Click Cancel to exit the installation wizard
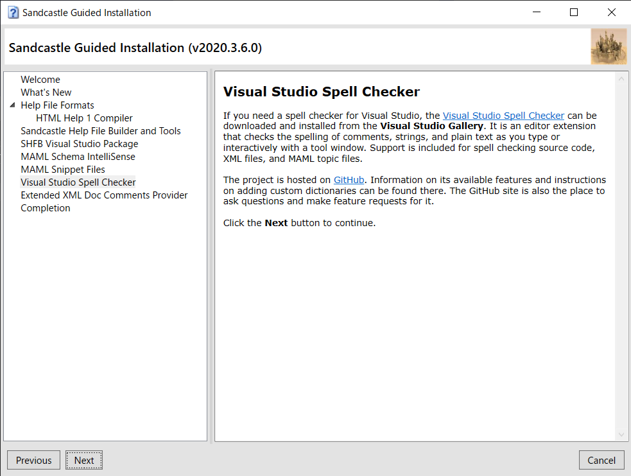Viewport: 631px width, 476px height. [601, 460]
